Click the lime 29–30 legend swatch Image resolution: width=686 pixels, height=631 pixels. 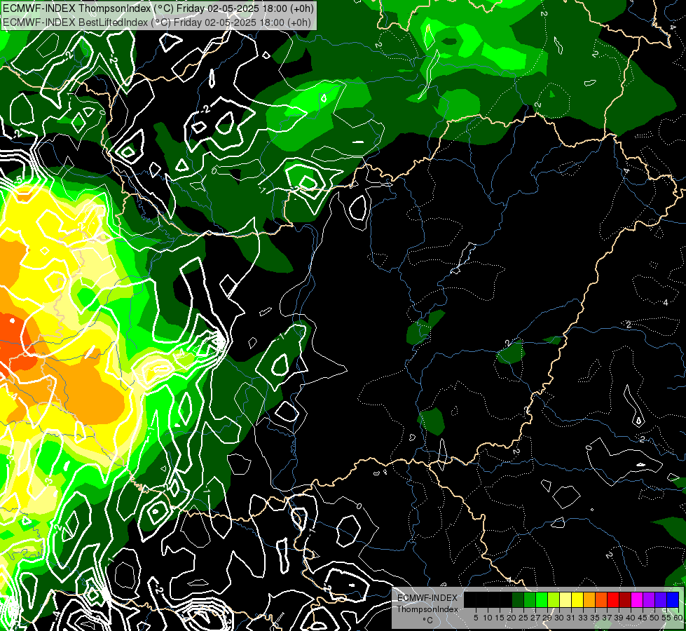click(554, 599)
